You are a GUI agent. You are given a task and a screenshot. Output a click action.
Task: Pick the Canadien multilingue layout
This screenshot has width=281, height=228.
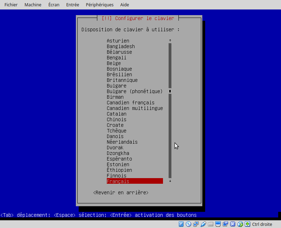(x=135, y=108)
